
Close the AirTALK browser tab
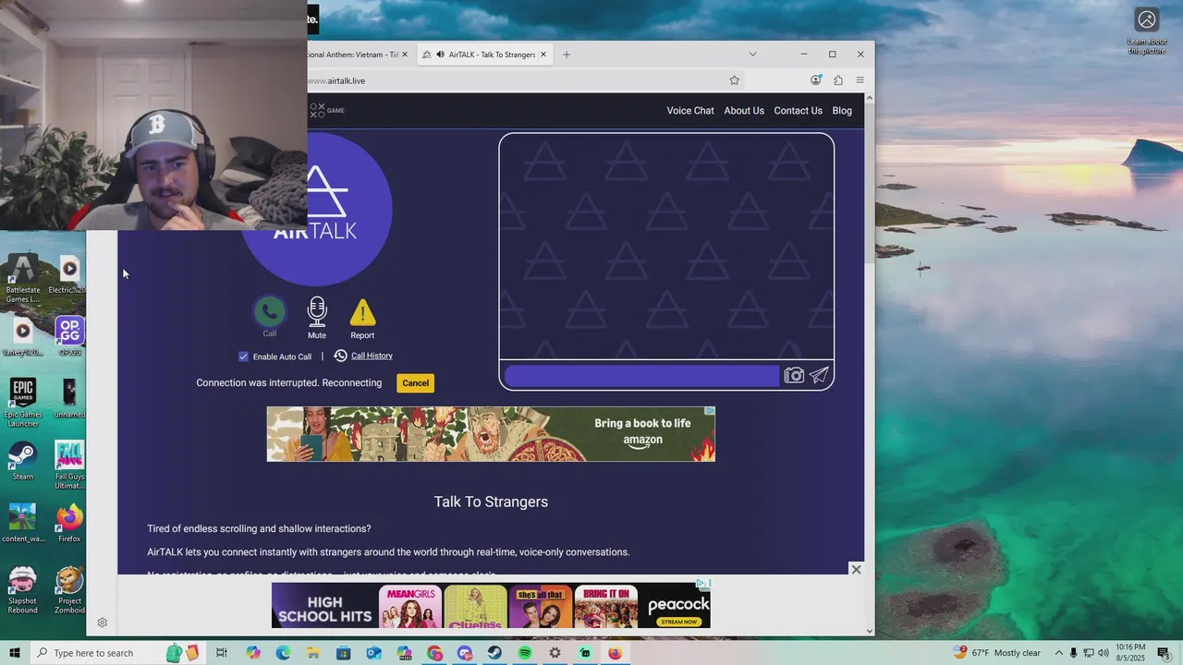pyautogui.click(x=543, y=54)
